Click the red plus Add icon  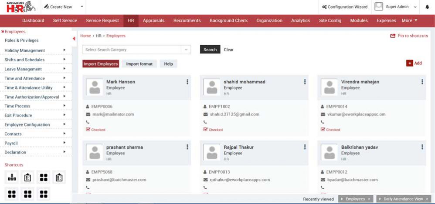409,63
